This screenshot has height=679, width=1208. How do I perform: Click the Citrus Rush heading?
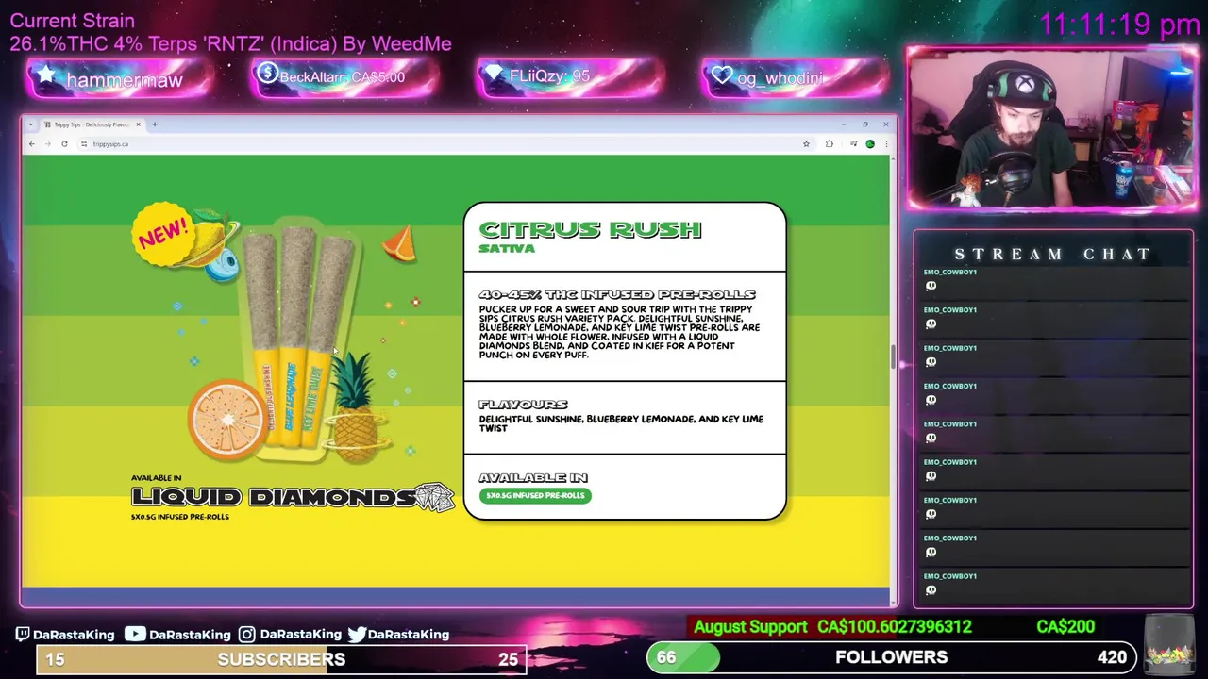[590, 229]
